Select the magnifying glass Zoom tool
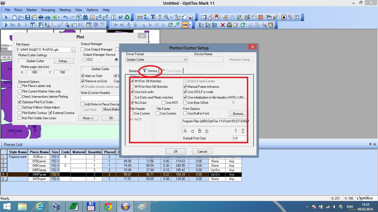This screenshot has height=212, width=378. [x=166, y=17]
